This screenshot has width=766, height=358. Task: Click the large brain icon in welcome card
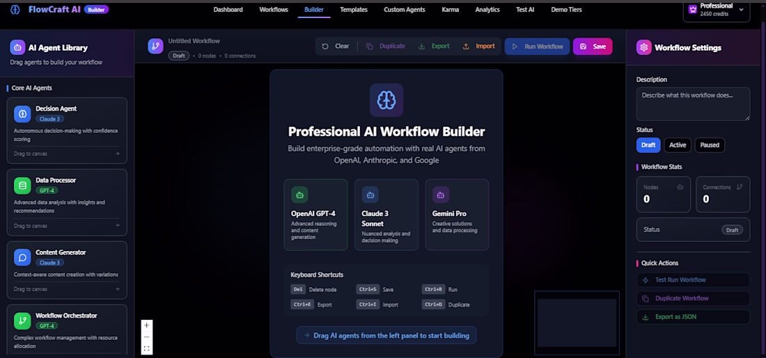tap(386, 100)
